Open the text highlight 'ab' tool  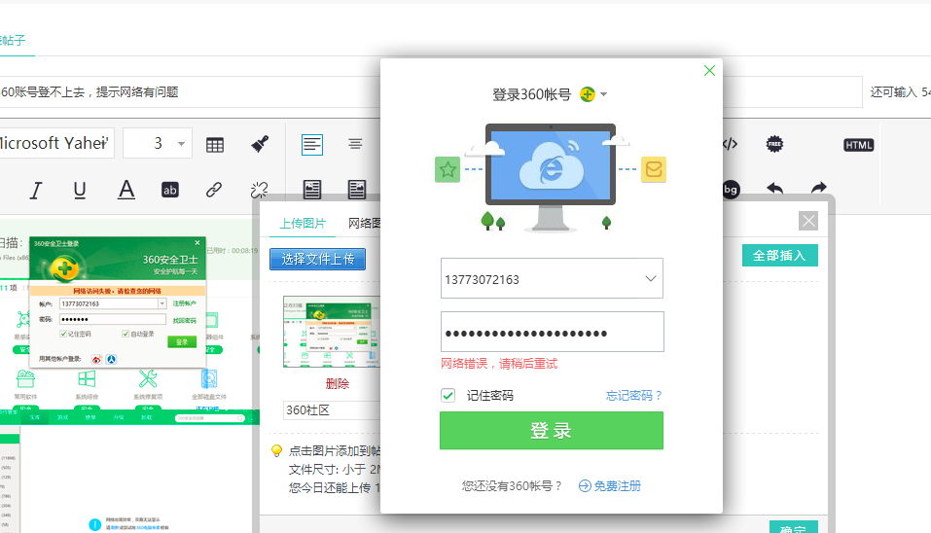170,190
